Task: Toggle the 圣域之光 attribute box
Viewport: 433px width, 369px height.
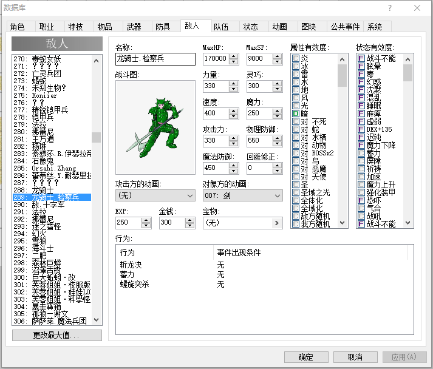Action: click(x=296, y=192)
